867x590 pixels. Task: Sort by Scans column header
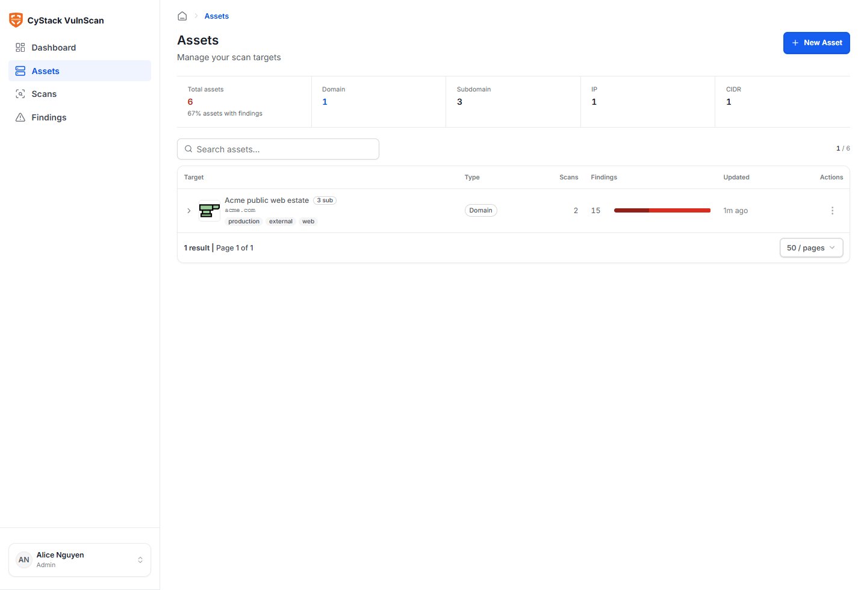coord(568,178)
